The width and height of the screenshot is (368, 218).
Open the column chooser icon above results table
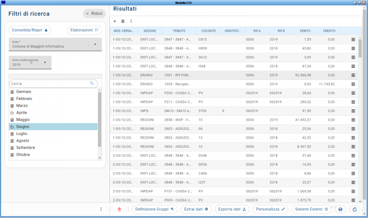click(123, 21)
